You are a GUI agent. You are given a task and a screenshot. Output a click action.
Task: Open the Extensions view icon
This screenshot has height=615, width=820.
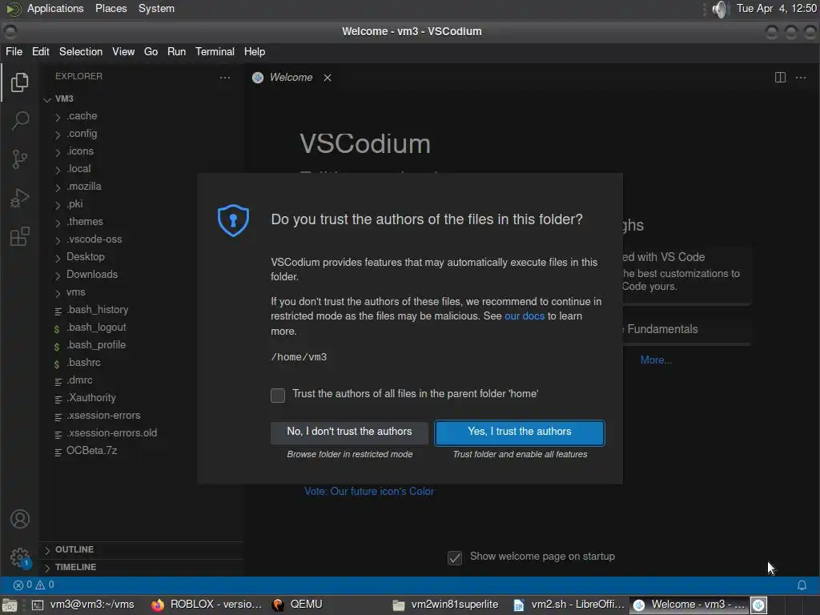pos(20,236)
